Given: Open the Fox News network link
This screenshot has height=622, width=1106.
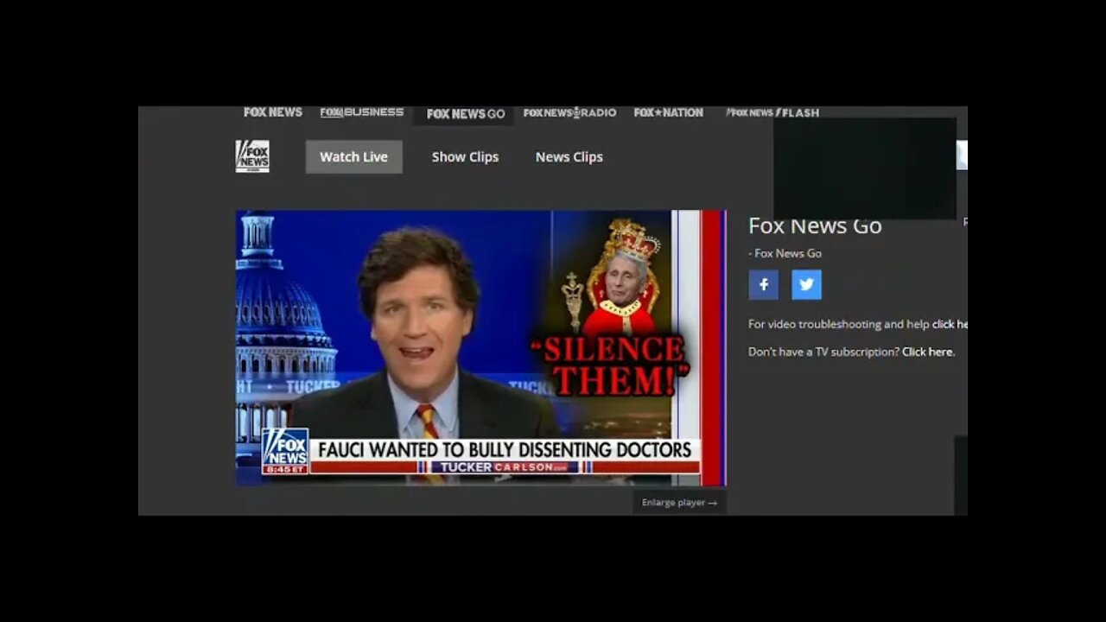Looking at the screenshot, I should tap(273, 112).
